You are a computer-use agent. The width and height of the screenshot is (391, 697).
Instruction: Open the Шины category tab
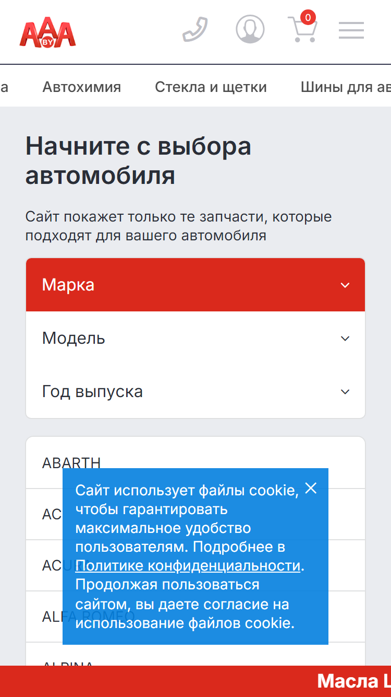(346, 87)
